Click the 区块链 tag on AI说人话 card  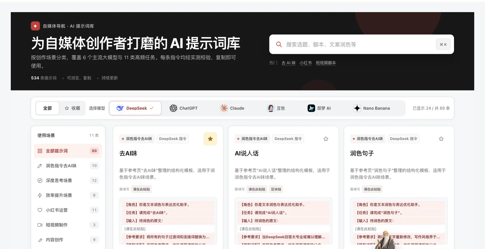(276, 189)
